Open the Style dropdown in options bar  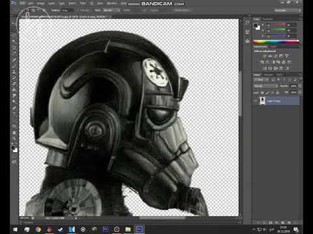click(x=112, y=10)
